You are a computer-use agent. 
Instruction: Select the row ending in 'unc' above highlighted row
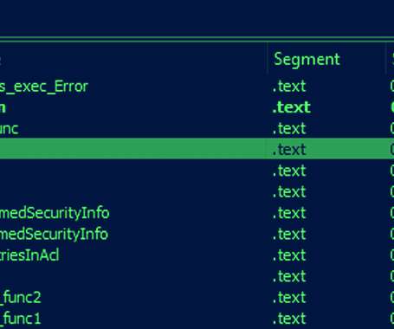[197, 128]
